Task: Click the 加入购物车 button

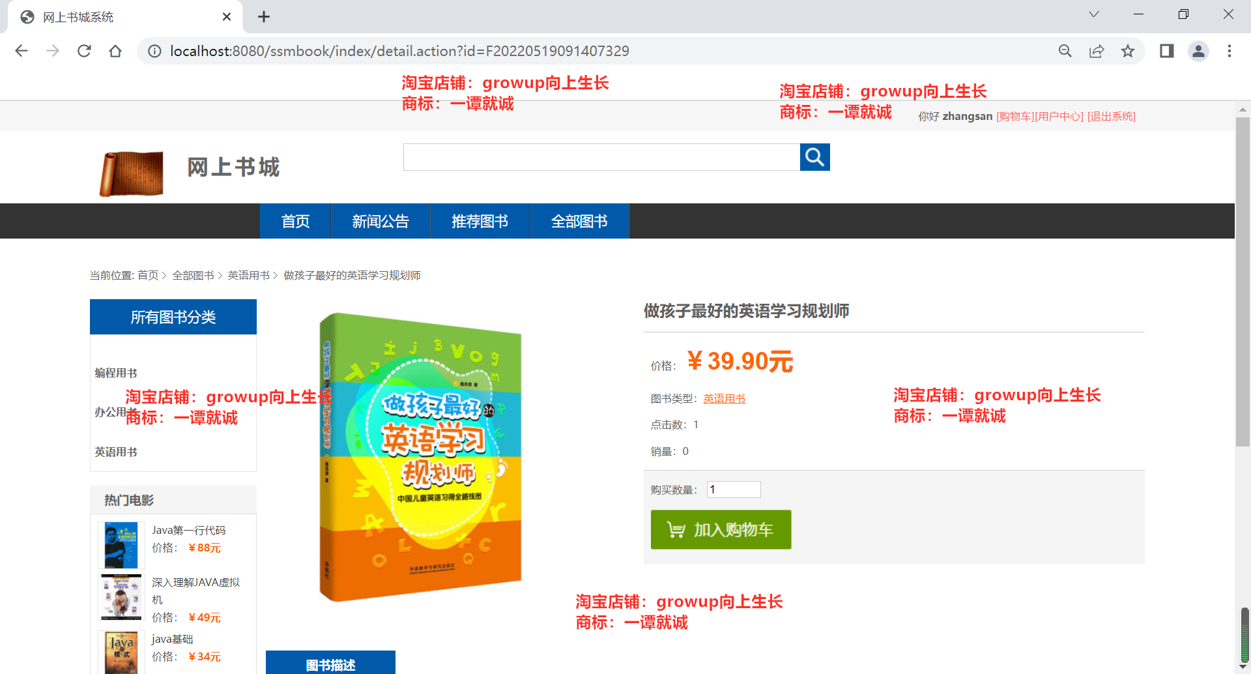Action: click(721, 529)
